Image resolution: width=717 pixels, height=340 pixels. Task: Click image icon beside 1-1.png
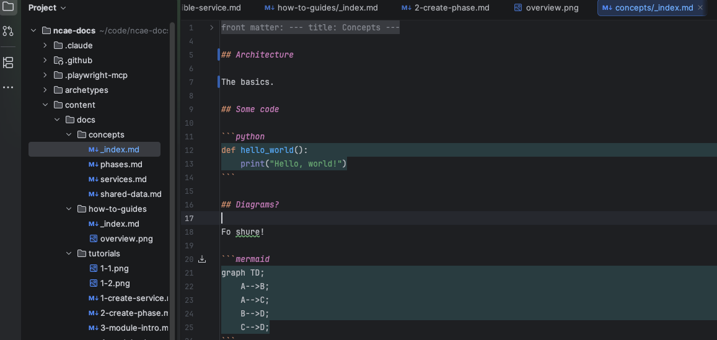point(94,268)
